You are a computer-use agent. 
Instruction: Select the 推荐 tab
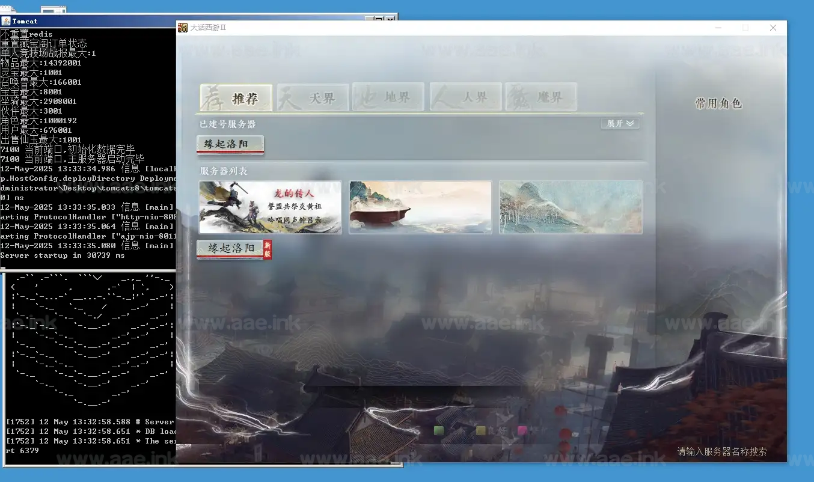pos(236,97)
